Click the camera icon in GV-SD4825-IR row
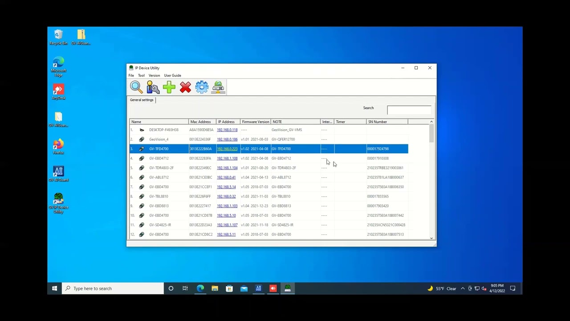This screenshot has height=321, width=570. [142, 225]
